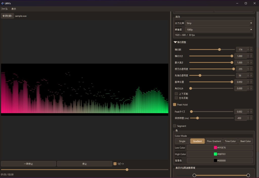Screen dimensions: 259x178
Task: Minimize the LiltViz window
Action: pyautogui.click(x=237, y=3)
